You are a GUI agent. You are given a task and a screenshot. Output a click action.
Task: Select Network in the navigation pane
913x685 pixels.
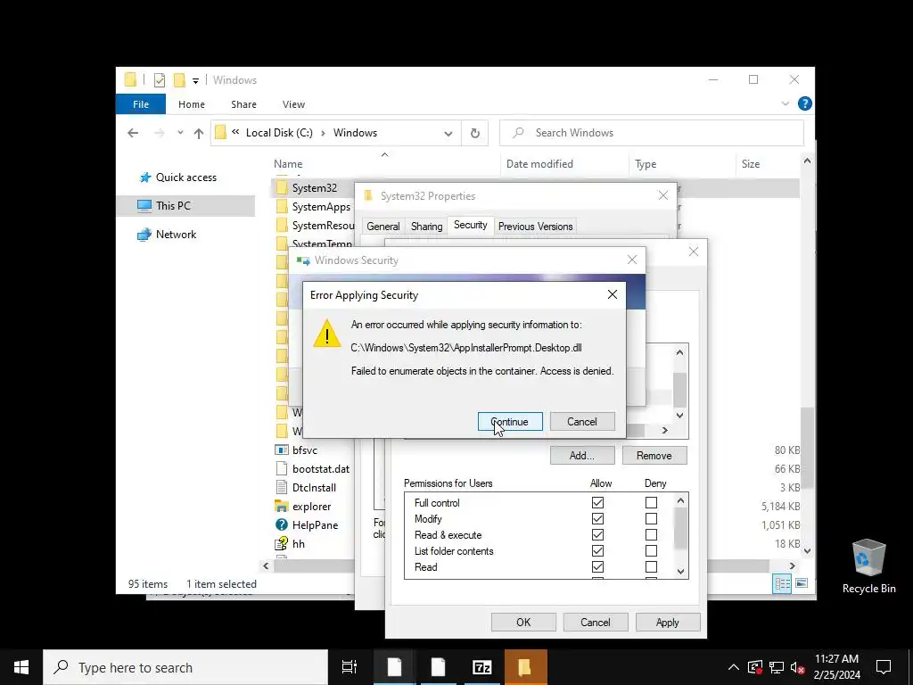[176, 235]
